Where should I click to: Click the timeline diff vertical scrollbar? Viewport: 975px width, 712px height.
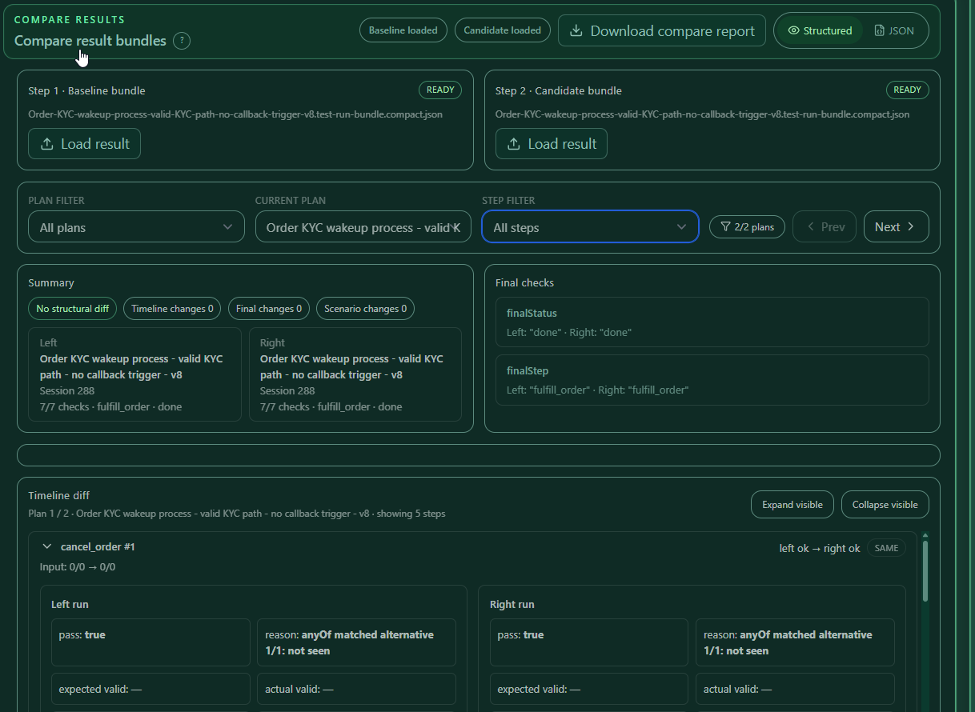925,570
